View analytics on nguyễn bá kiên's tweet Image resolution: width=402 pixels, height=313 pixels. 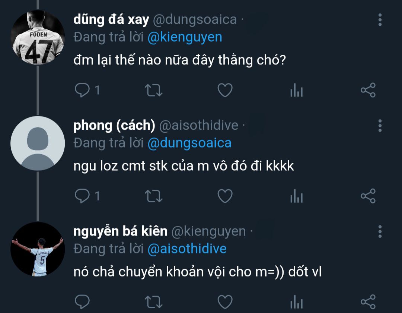tap(296, 302)
